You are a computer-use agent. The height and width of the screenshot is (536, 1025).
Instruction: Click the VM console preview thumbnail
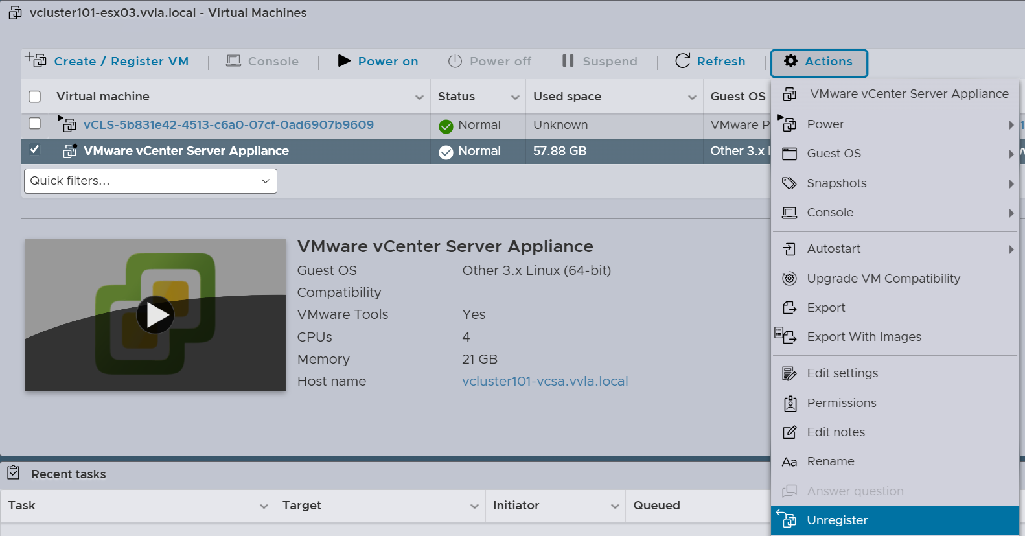point(155,315)
